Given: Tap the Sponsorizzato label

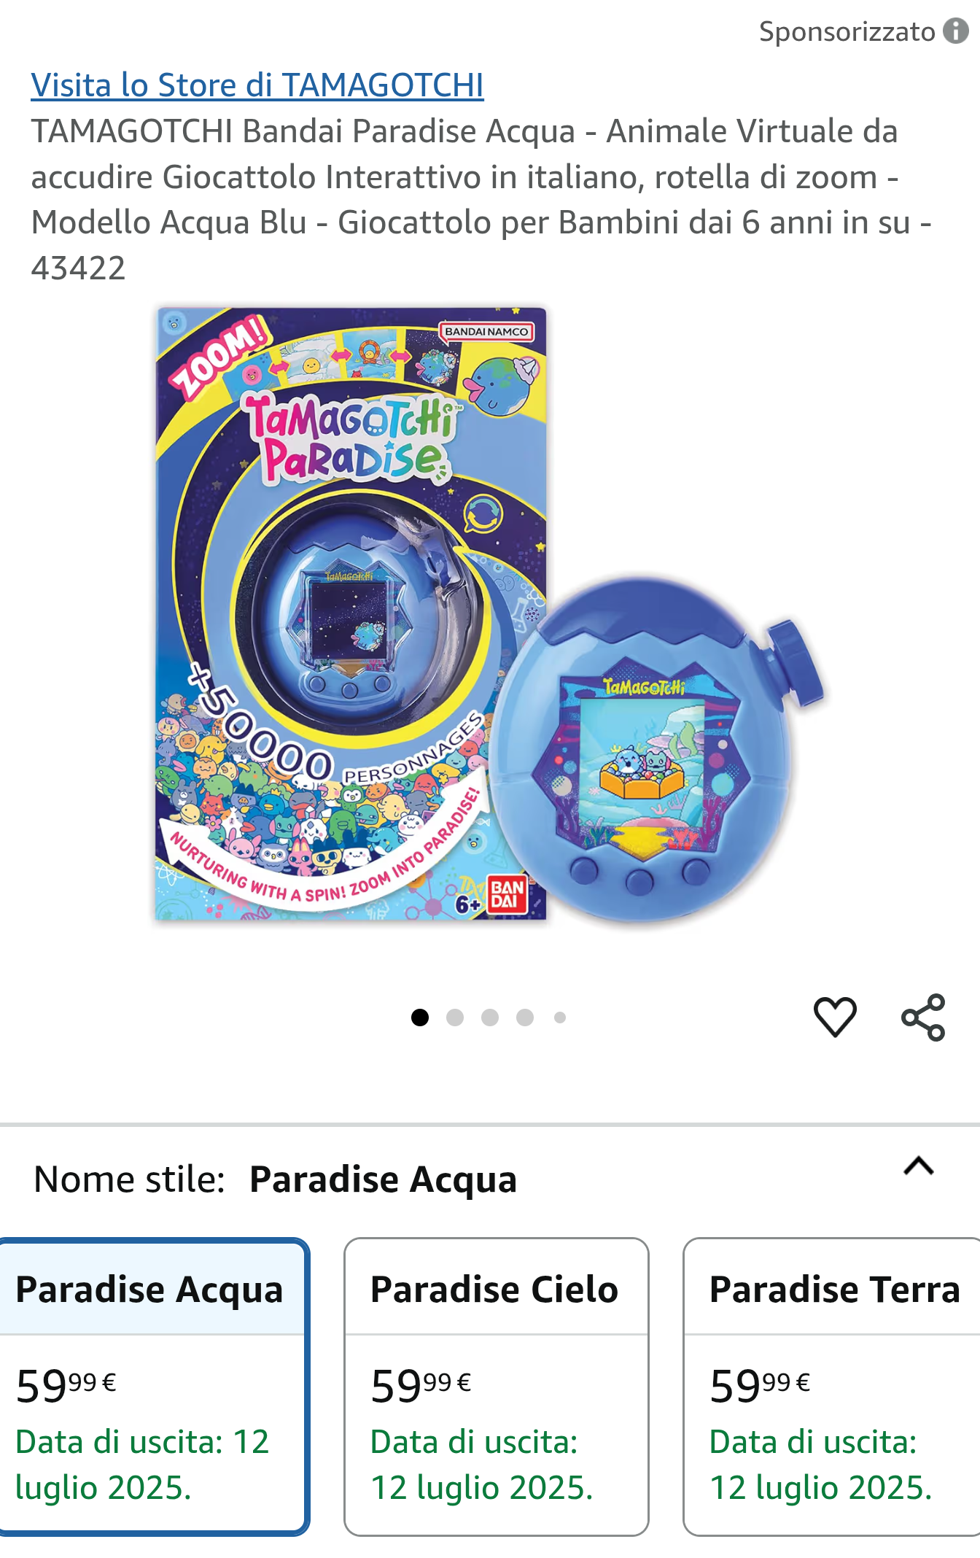Looking at the screenshot, I should click(847, 31).
